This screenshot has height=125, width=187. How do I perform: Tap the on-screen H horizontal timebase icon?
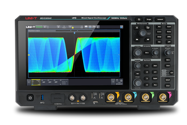click(x=45, y=26)
